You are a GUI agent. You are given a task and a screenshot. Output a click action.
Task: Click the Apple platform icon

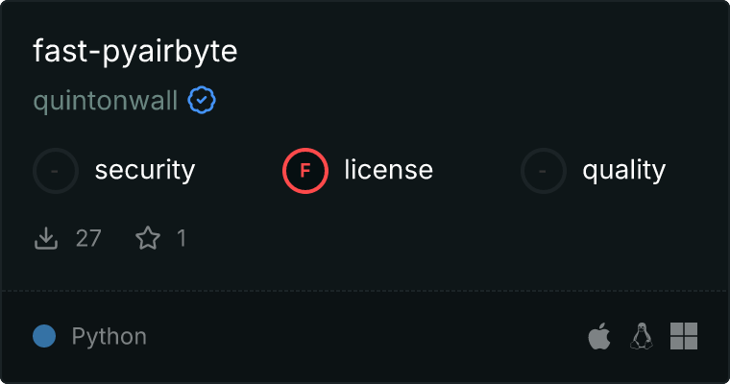point(599,336)
